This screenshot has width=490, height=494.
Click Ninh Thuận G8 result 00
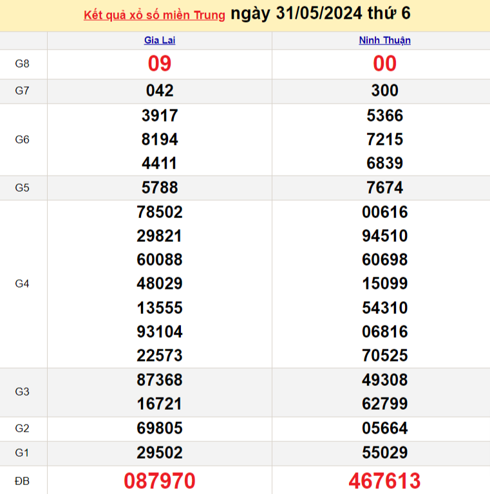[x=384, y=64]
